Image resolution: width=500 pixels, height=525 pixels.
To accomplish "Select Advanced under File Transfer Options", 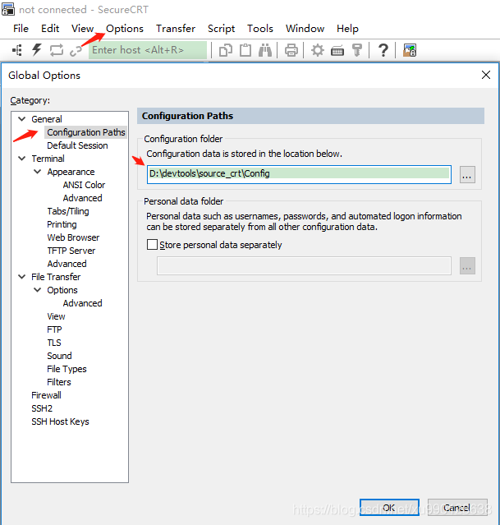I will pyautogui.click(x=82, y=303).
